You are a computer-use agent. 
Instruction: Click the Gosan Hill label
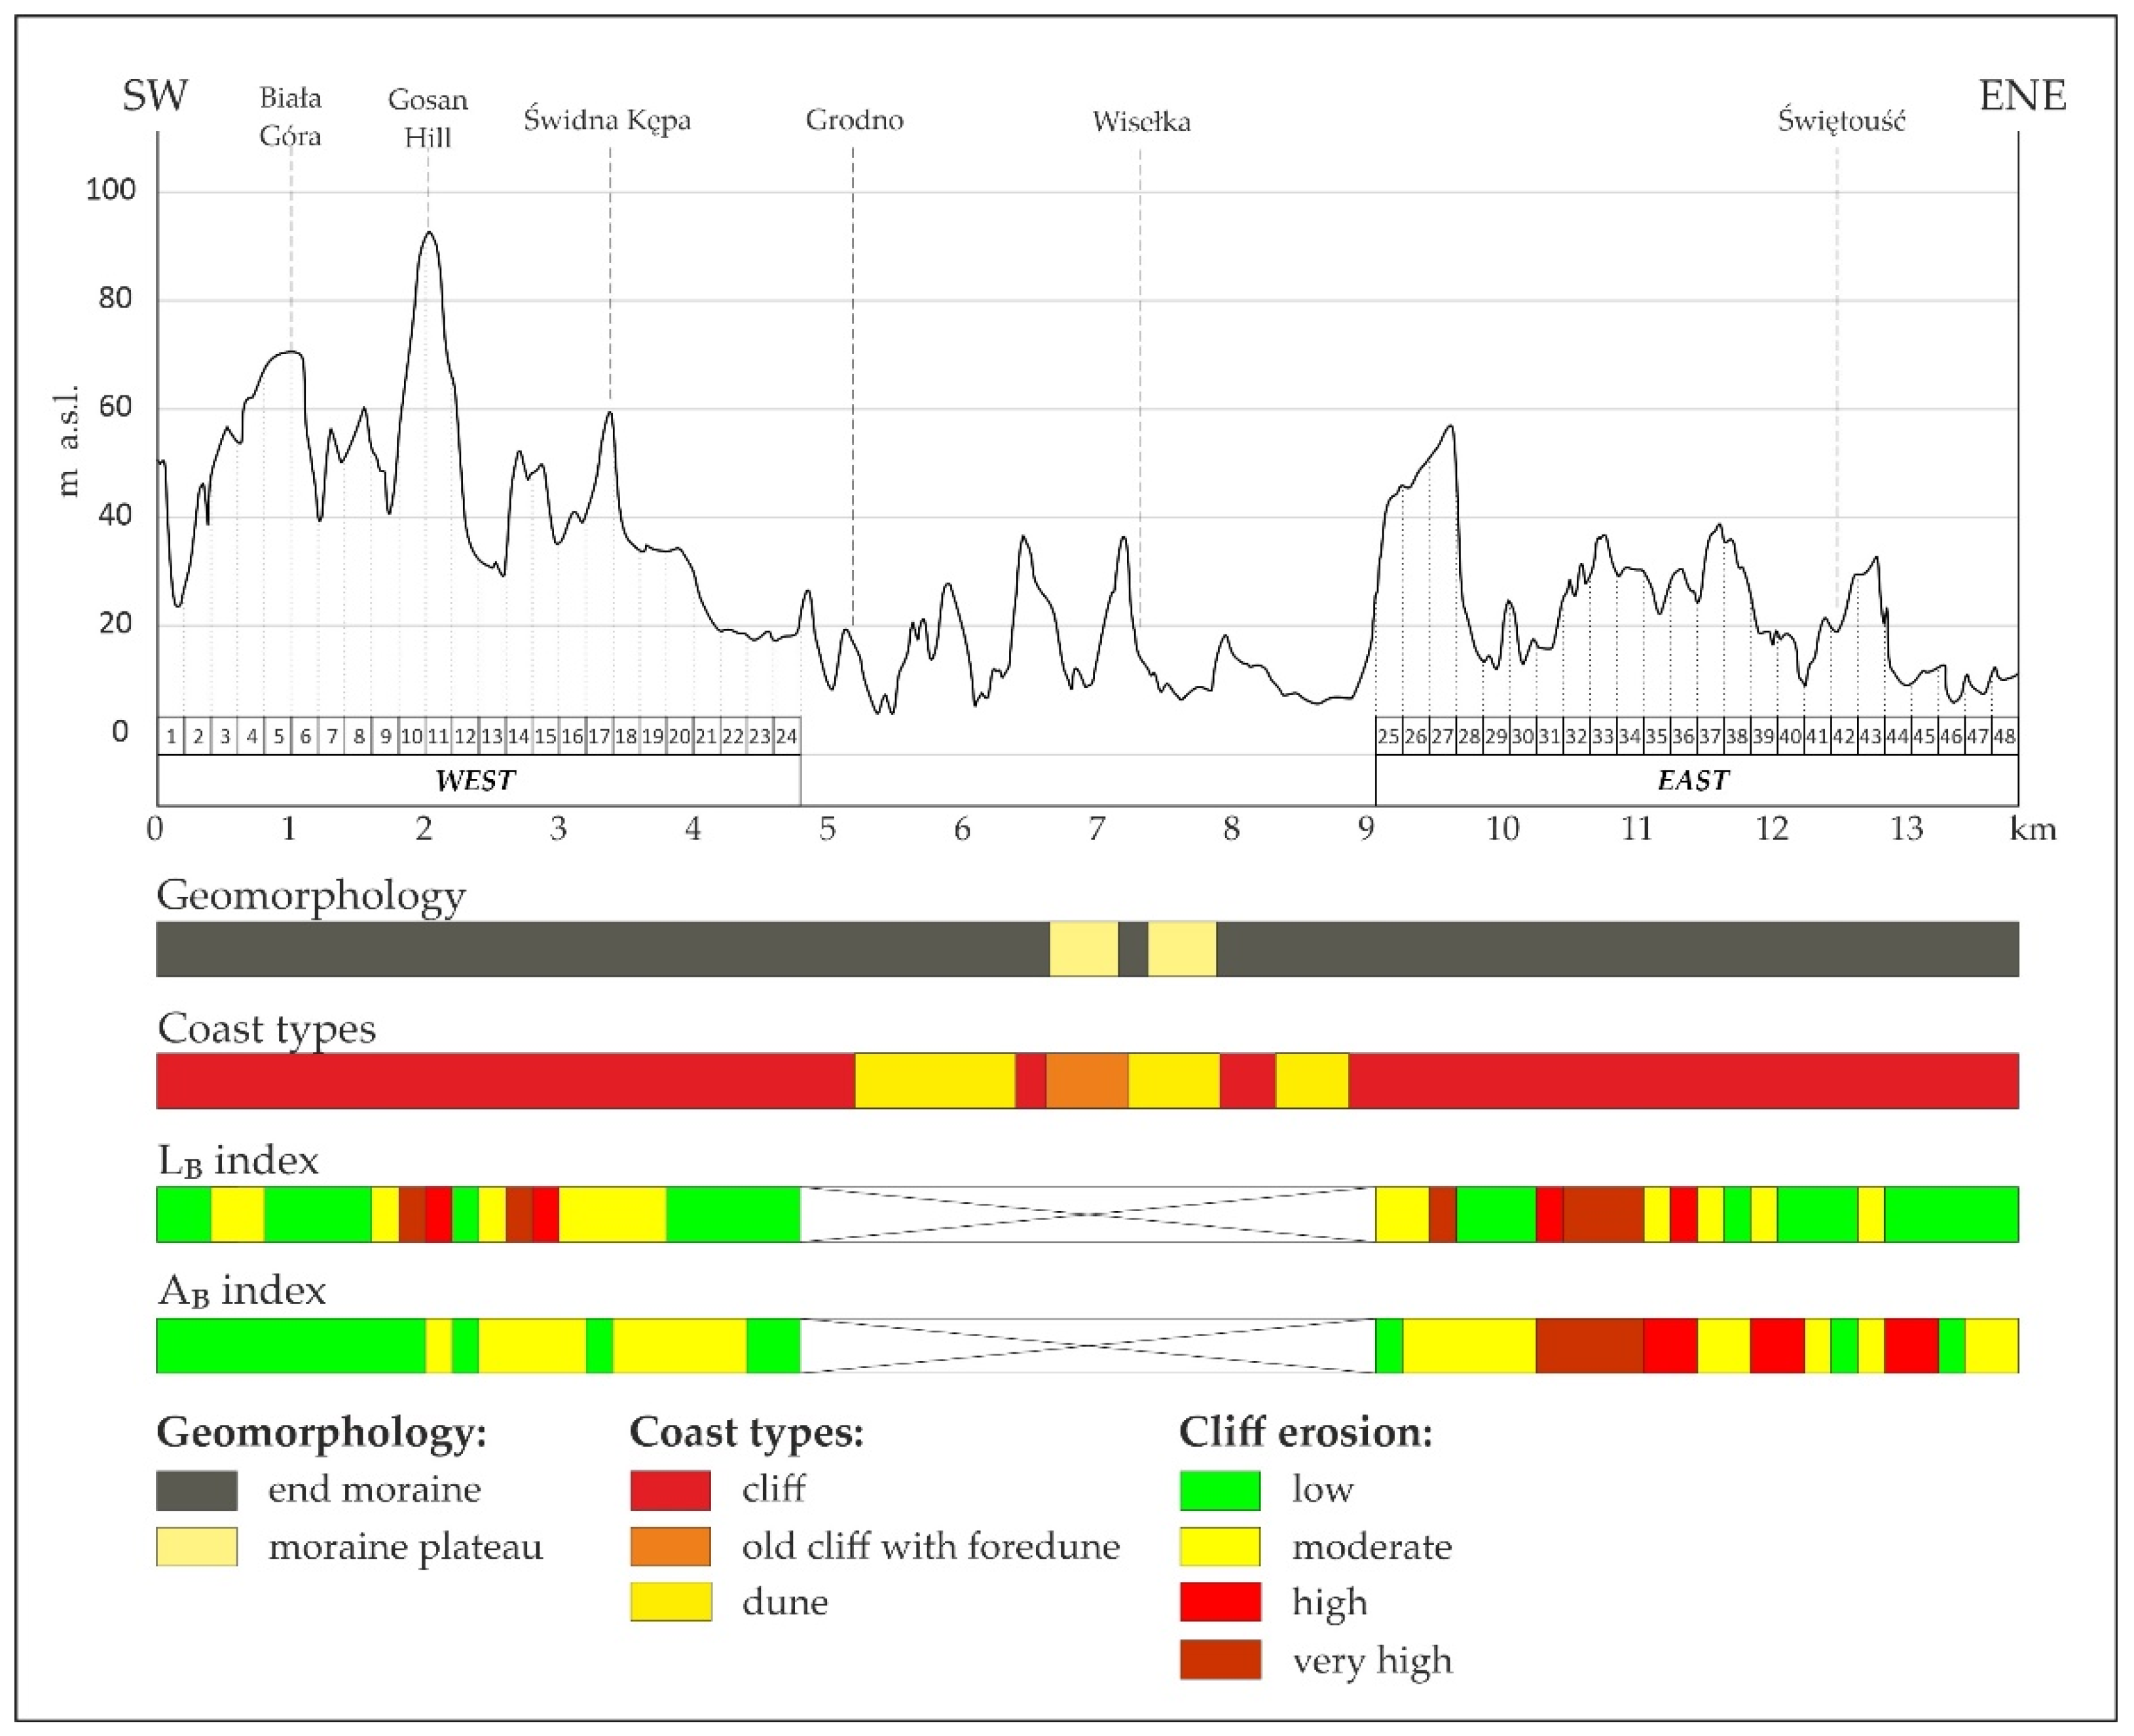pos(427,118)
